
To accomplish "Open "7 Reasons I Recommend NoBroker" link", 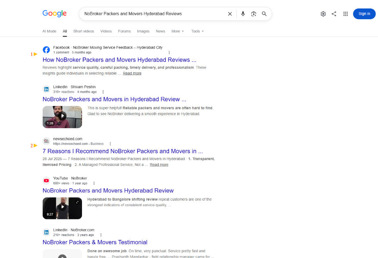I will coord(123,151).
